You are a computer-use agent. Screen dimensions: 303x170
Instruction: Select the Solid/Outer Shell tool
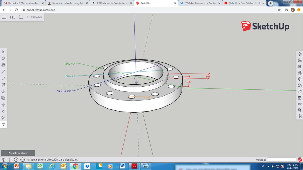tap(3, 98)
